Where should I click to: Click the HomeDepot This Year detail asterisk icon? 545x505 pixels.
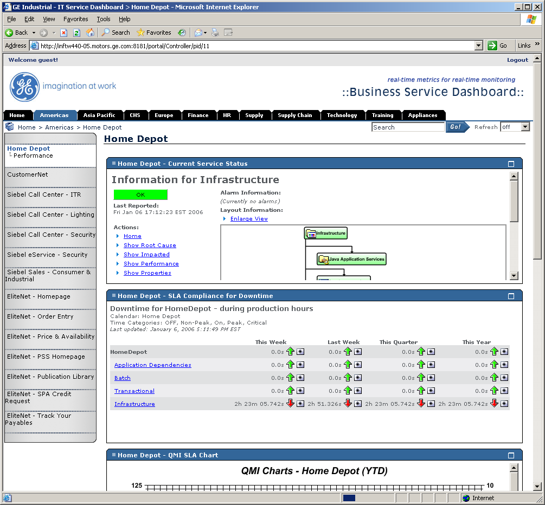point(504,352)
